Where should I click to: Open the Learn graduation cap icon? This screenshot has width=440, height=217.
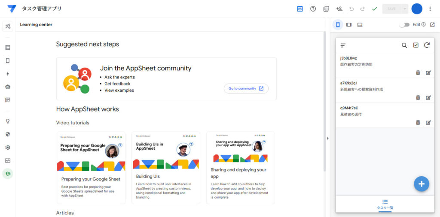coord(8,174)
